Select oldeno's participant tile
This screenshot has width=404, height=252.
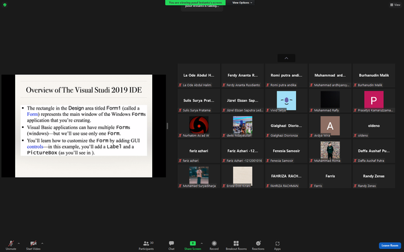tap(374, 126)
